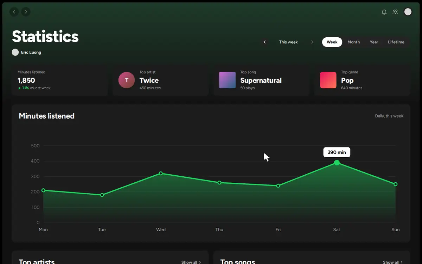Image resolution: width=422 pixels, height=264 pixels.
Task: Open the Minutes listened 1,850 card
Action: 60,80
